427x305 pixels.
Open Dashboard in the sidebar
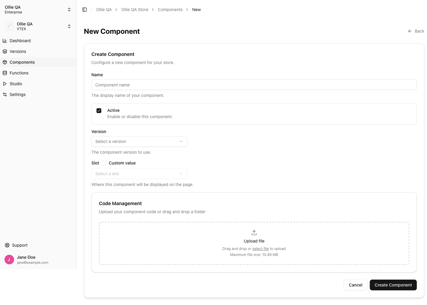pyautogui.click(x=38, y=41)
